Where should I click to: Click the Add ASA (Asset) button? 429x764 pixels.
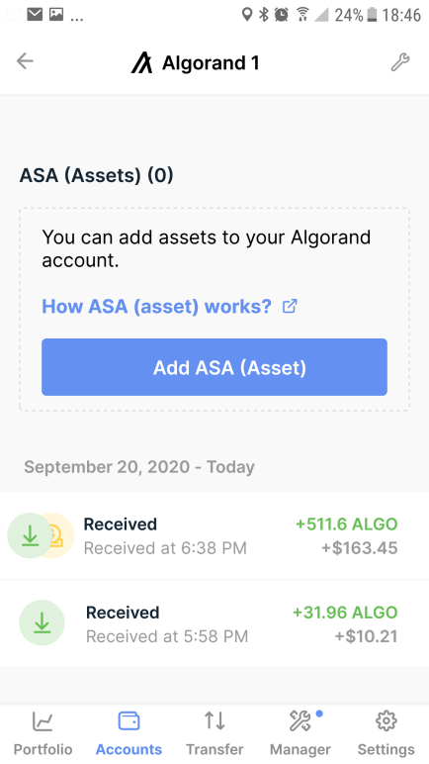pos(214,367)
